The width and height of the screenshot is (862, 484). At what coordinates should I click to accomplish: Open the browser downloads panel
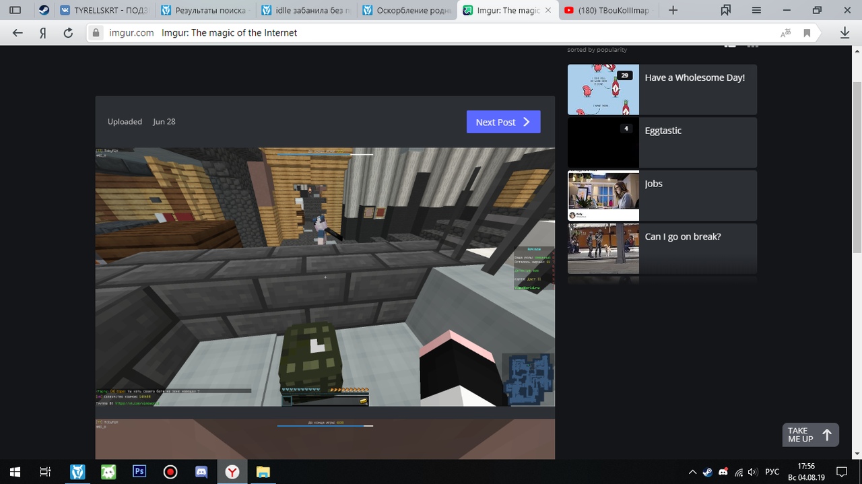(844, 33)
